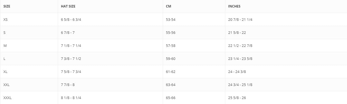This screenshot has width=347, height=104.
Task: Select the S size row label
Action: (x=4, y=32)
